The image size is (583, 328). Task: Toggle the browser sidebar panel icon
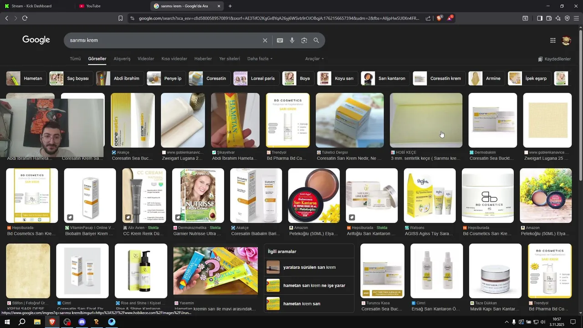pos(540,18)
